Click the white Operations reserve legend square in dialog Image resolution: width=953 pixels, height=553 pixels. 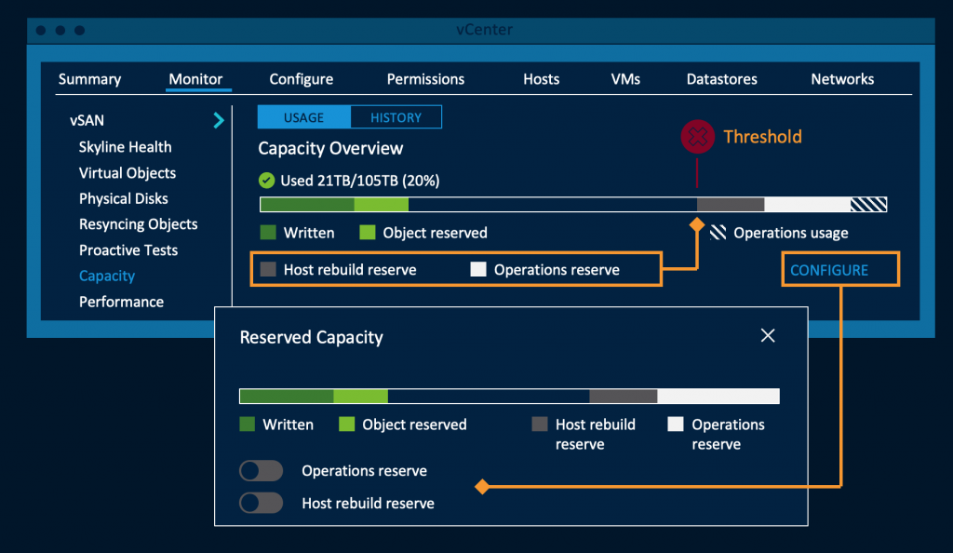(x=676, y=425)
